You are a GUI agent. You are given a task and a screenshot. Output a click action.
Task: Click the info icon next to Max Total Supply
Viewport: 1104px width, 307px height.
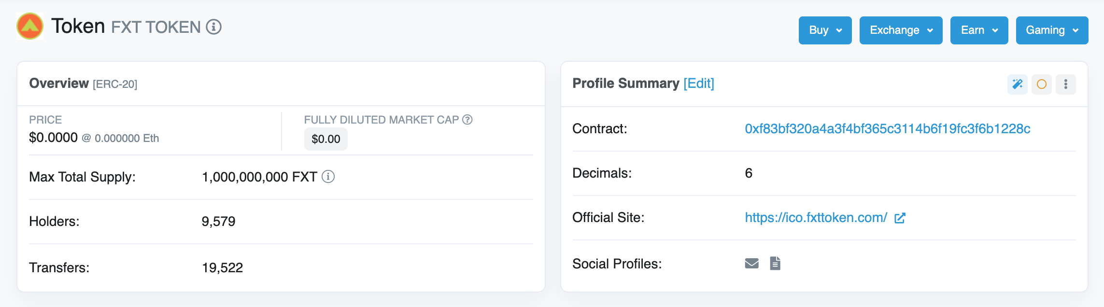coord(328,177)
